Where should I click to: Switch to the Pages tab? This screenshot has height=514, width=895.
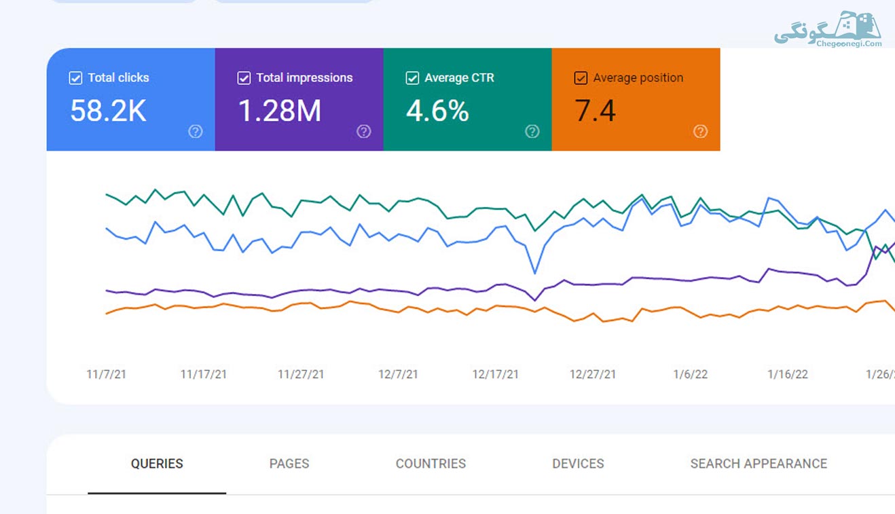pos(289,464)
